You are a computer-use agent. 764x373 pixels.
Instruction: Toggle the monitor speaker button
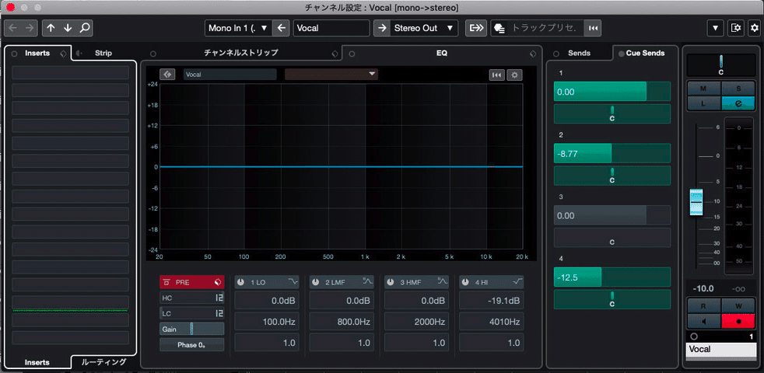704,322
